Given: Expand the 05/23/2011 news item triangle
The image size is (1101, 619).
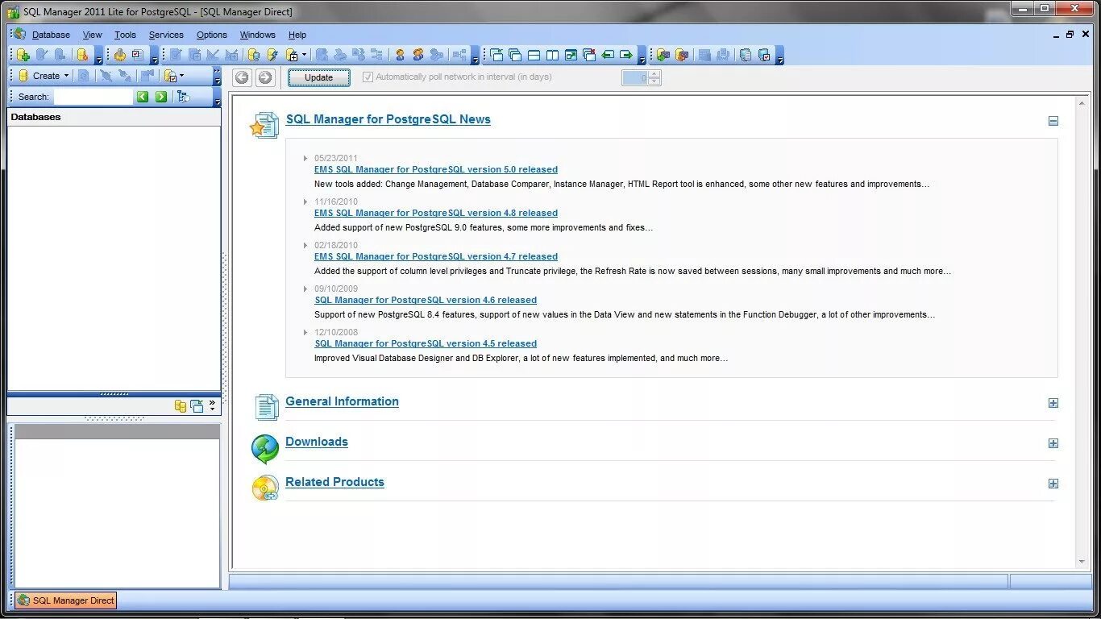Looking at the screenshot, I should [x=305, y=158].
